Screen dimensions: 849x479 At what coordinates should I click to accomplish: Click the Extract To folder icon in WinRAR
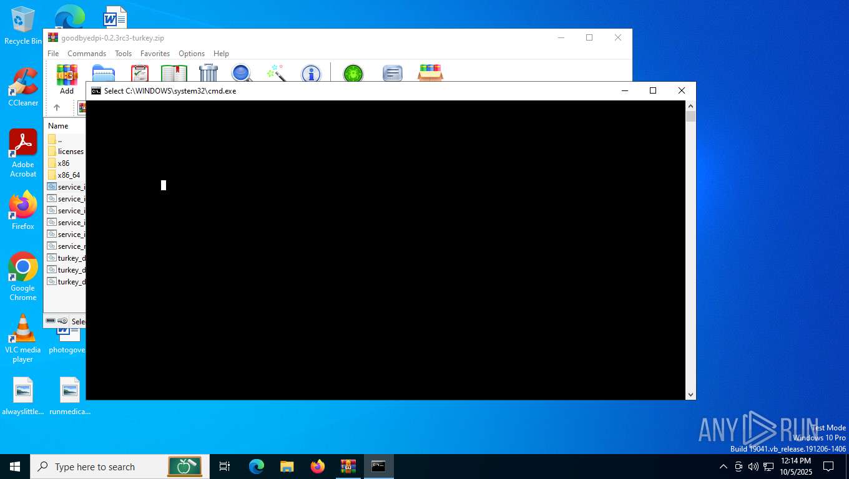pyautogui.click(x=104, y=74)
